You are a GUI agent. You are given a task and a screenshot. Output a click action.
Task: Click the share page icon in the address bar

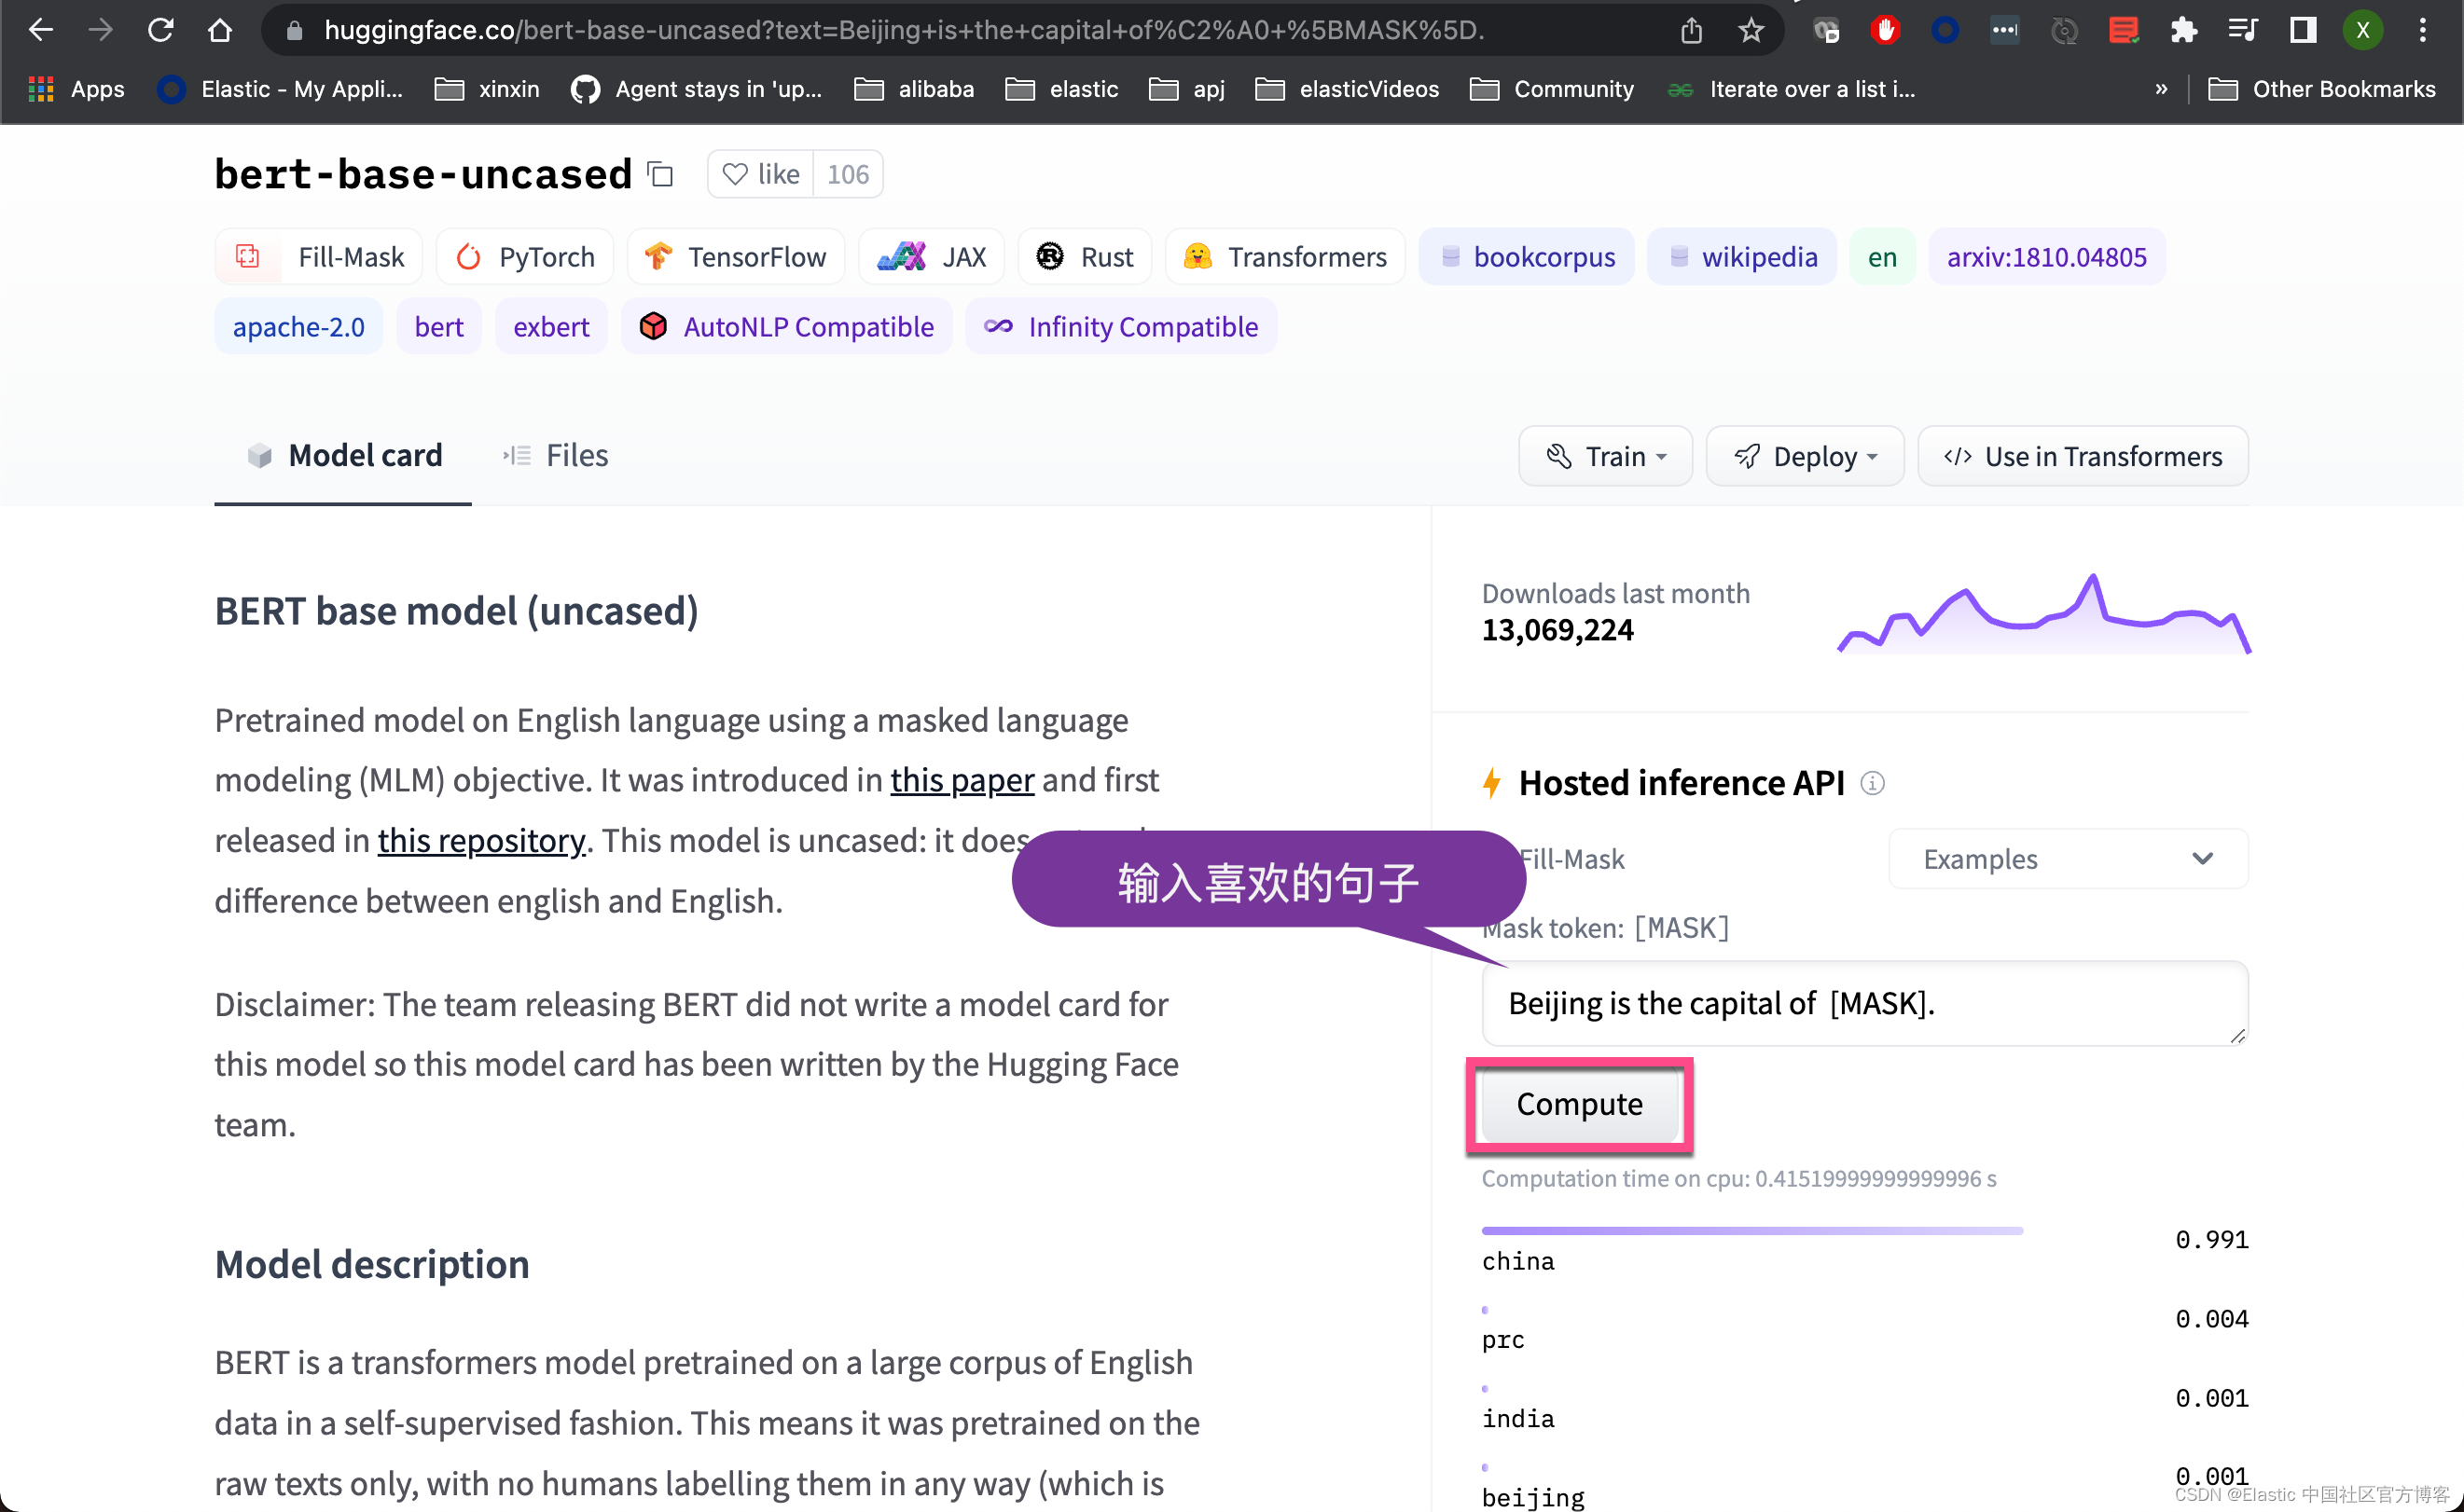coord(1691,30)
